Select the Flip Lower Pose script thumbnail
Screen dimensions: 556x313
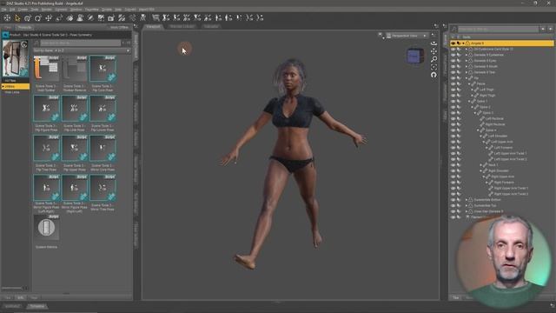pyautogui.click(x=103, y=108)
